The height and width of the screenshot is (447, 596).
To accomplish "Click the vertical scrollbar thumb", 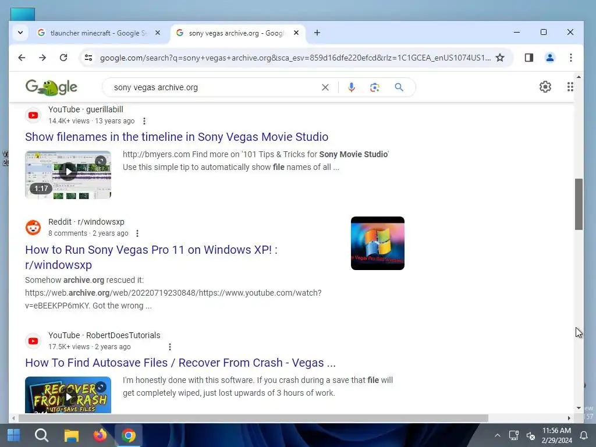I will pyautogui.click(x=579, y=204).
